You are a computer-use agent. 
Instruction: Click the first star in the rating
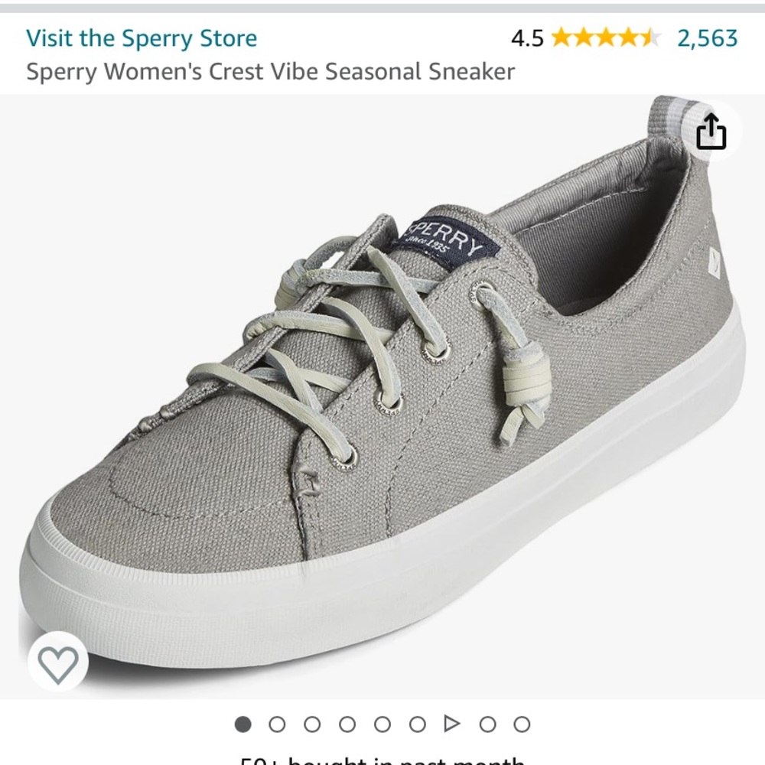click(x=562, y=39)
